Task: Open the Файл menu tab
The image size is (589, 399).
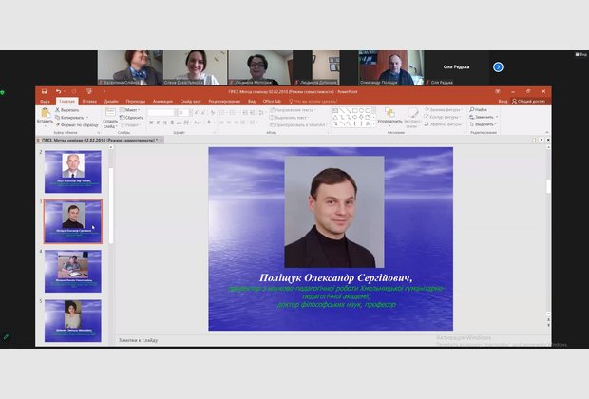Action: [45, 101]
